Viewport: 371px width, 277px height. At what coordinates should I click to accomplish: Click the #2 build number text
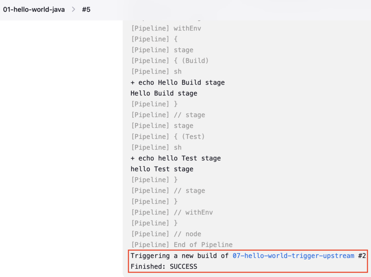point(362,256)
